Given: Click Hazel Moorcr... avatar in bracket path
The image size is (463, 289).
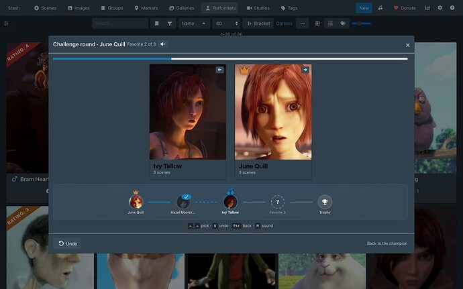Looking at the screenshot, I should pos(183,202).
